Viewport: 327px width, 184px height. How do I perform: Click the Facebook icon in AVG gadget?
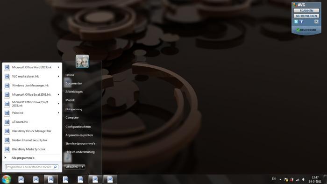(x=301, y=21)
